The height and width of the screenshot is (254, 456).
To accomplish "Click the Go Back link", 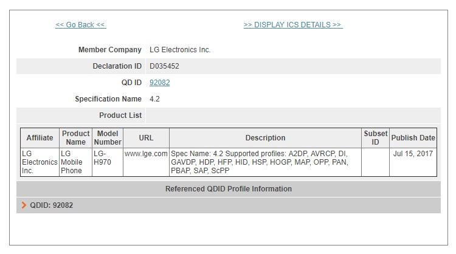I will coord(81,25).
